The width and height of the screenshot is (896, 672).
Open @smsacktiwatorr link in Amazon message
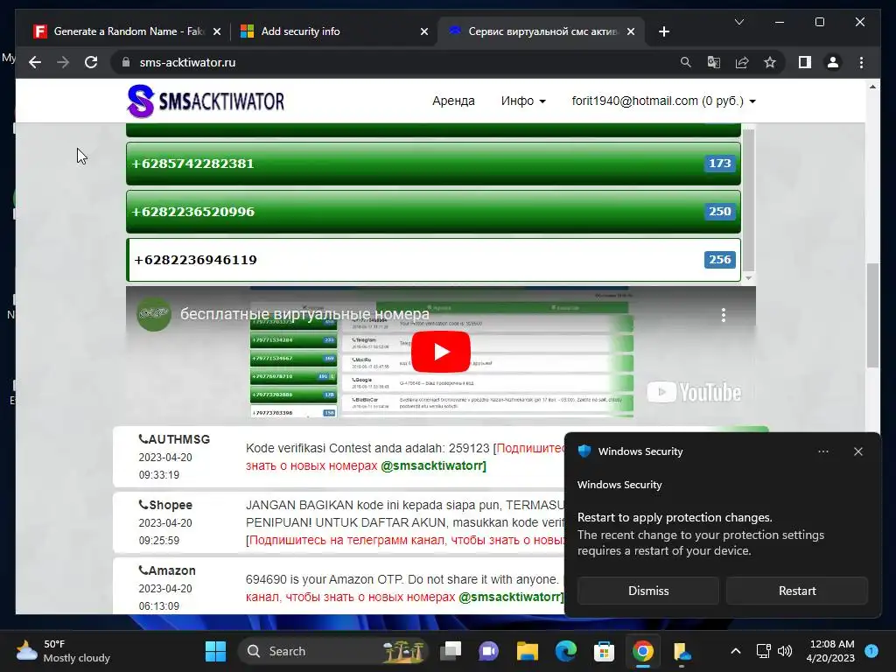tap(511, 597)
